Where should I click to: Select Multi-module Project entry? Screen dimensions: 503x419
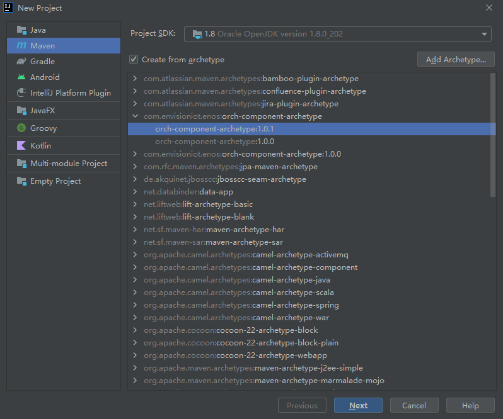[64, 163]
